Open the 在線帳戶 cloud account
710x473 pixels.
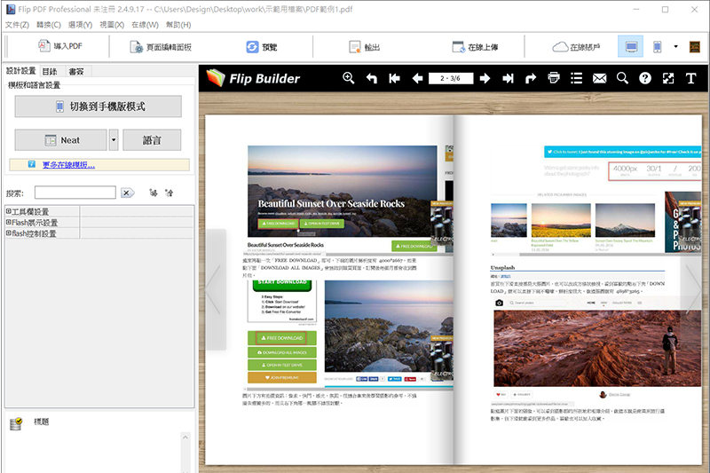[576, 47]
